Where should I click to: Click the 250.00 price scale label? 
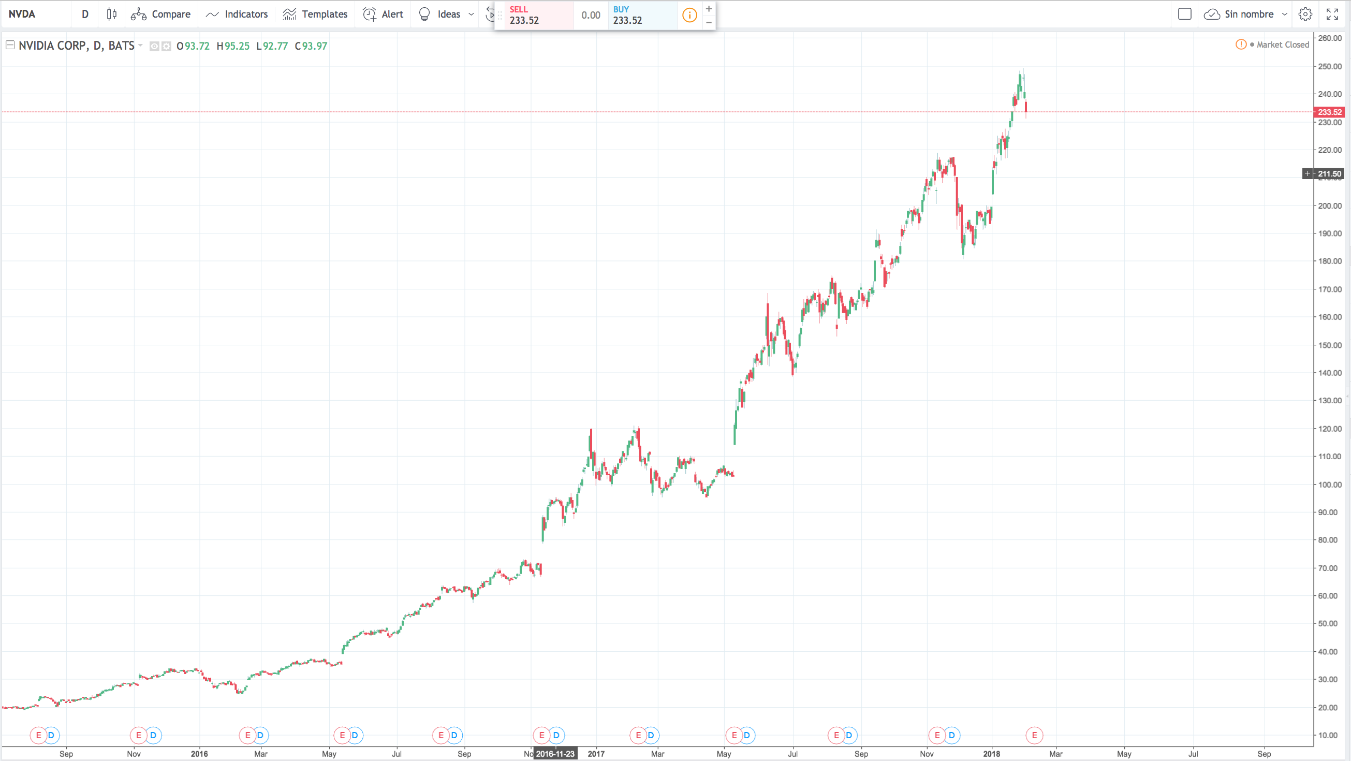pyautogui.click(x=1330, y=67)
